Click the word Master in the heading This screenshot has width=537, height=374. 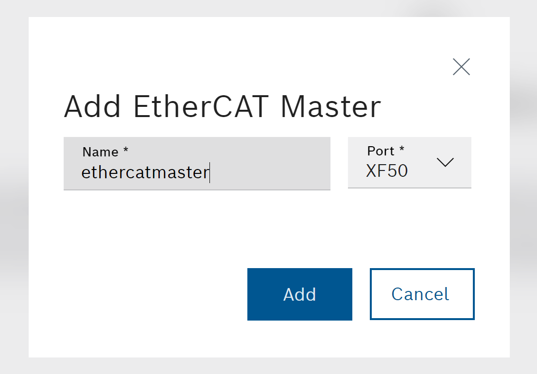click(x=331, y=107)
